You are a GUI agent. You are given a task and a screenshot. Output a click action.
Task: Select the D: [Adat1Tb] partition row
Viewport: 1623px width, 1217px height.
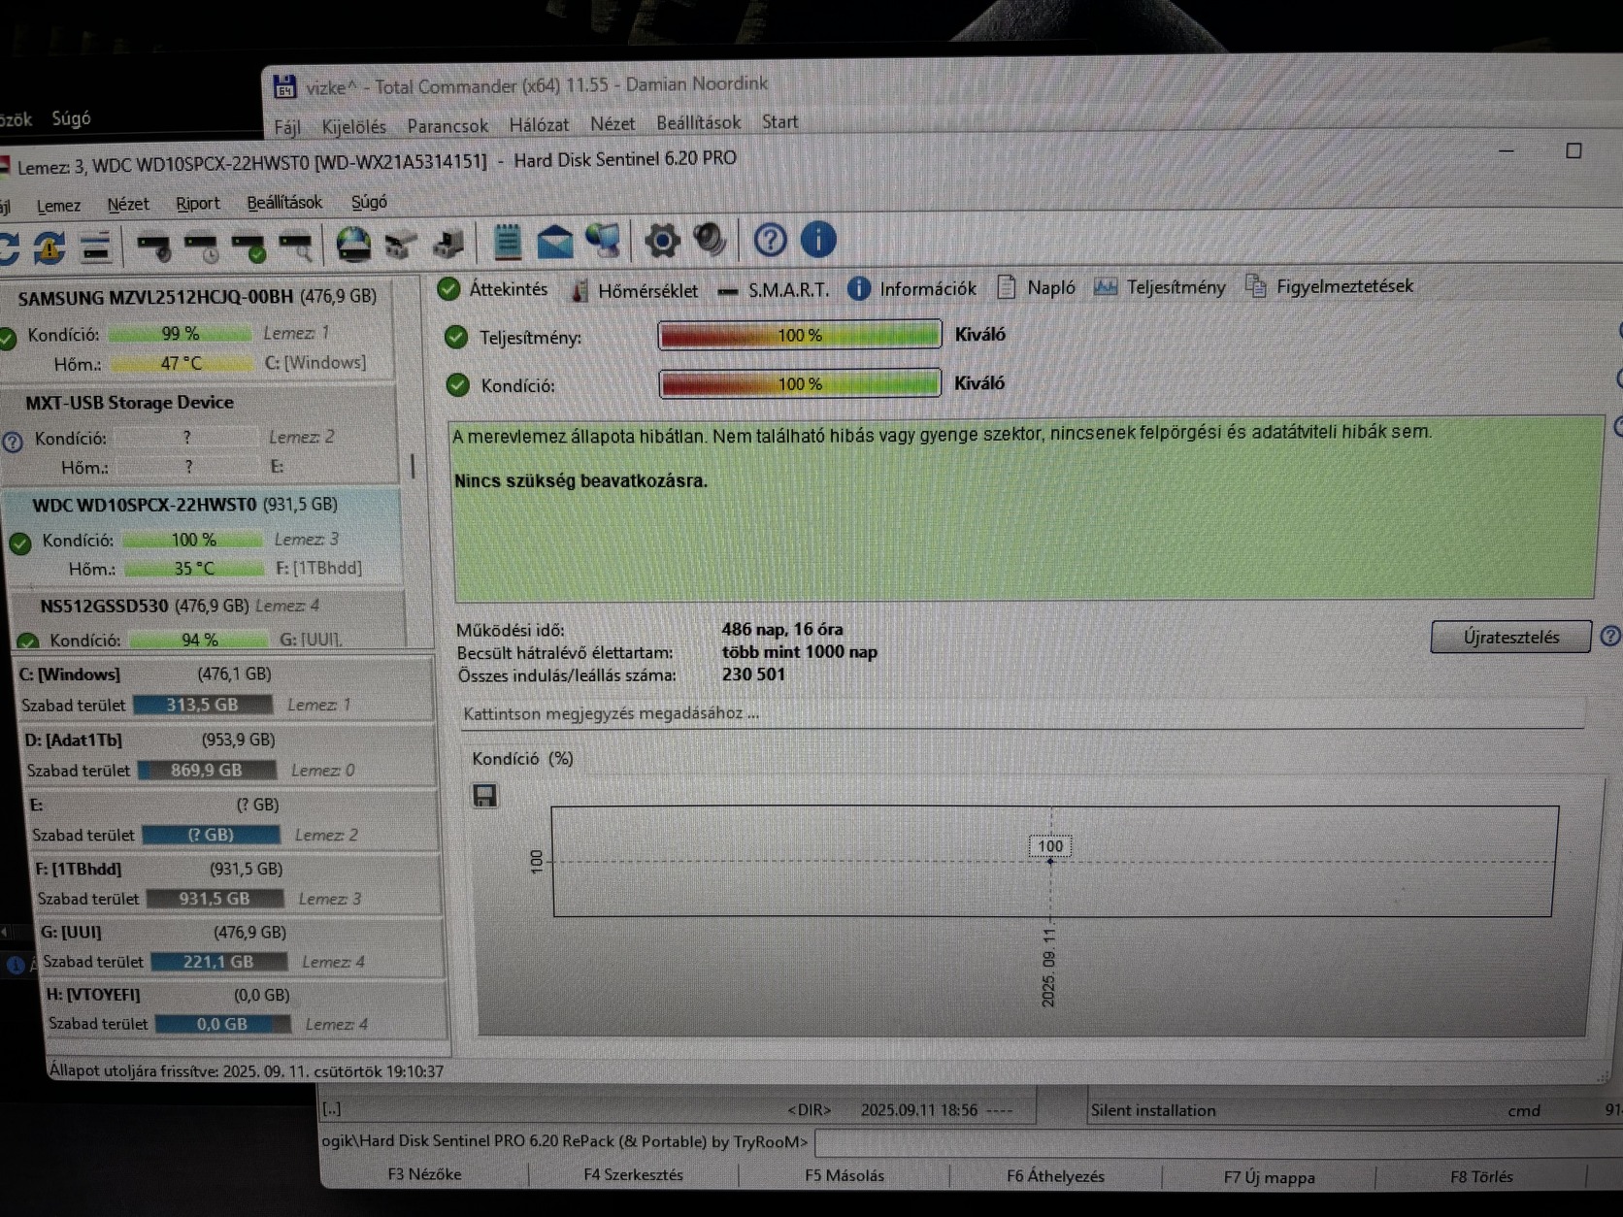coord(228,755)
